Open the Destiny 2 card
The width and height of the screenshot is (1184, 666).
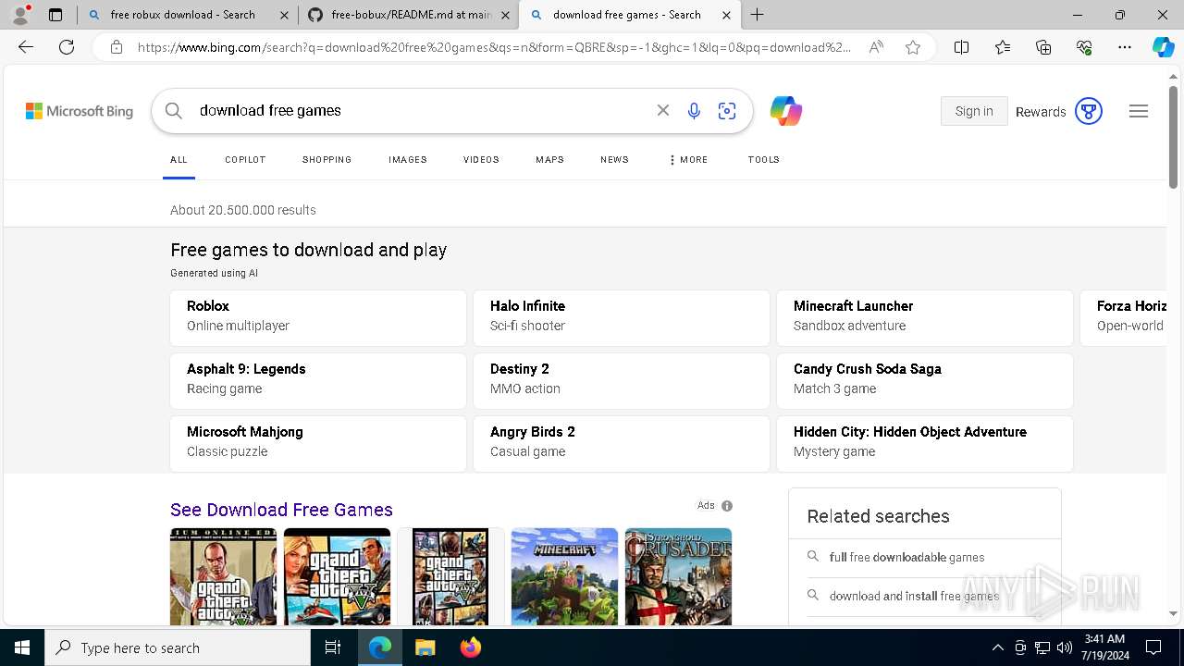[x=622, y=380]
